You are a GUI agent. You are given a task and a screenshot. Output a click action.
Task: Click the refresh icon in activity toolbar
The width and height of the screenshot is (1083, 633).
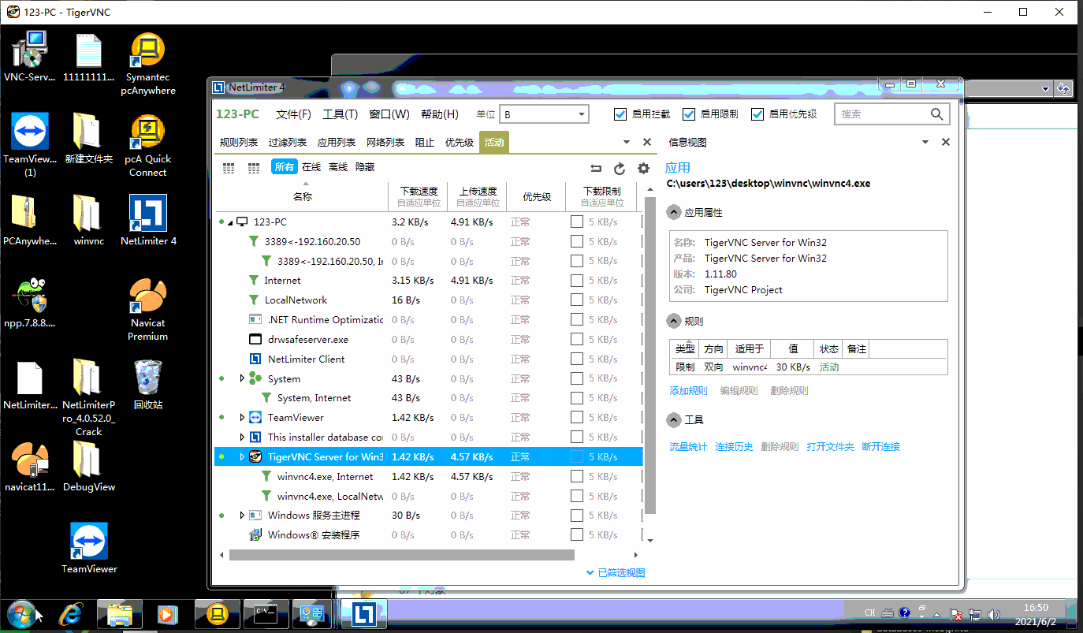620,168
